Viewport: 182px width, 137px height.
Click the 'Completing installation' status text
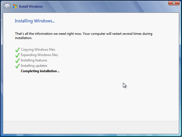pyautogui.click(x=40, y=71)
